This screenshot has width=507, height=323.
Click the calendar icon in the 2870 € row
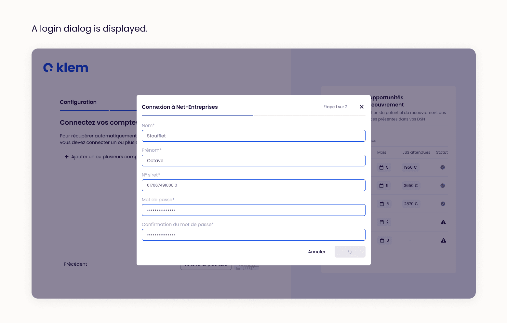tap(382, 204)
